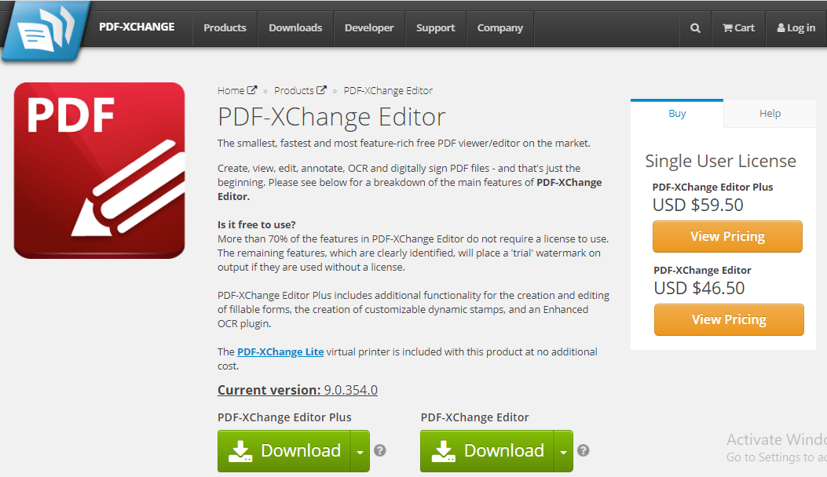
Task: Click View Pricing for PDF-XChange Editor Plus
Action: click(727, 236)
